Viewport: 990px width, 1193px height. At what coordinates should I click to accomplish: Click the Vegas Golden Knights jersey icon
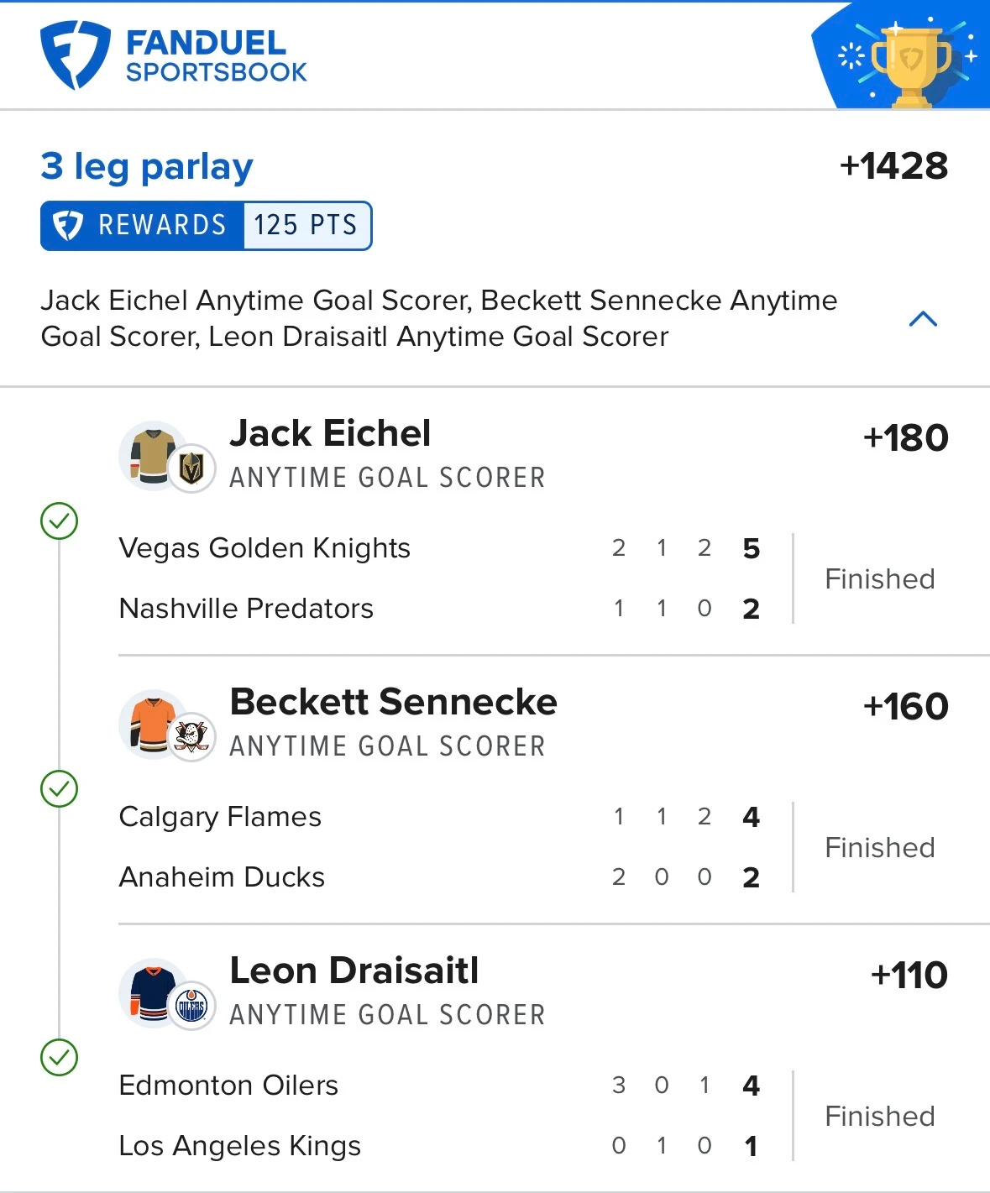click(x=153, y=456)
